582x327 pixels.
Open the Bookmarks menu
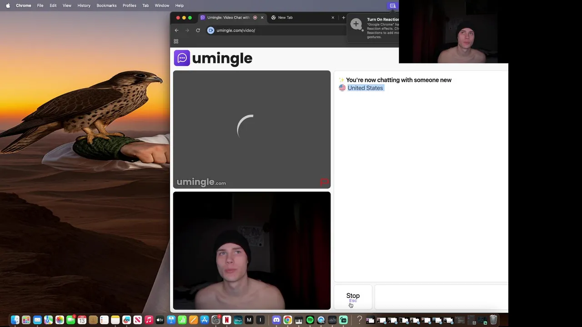coord(106,5)
